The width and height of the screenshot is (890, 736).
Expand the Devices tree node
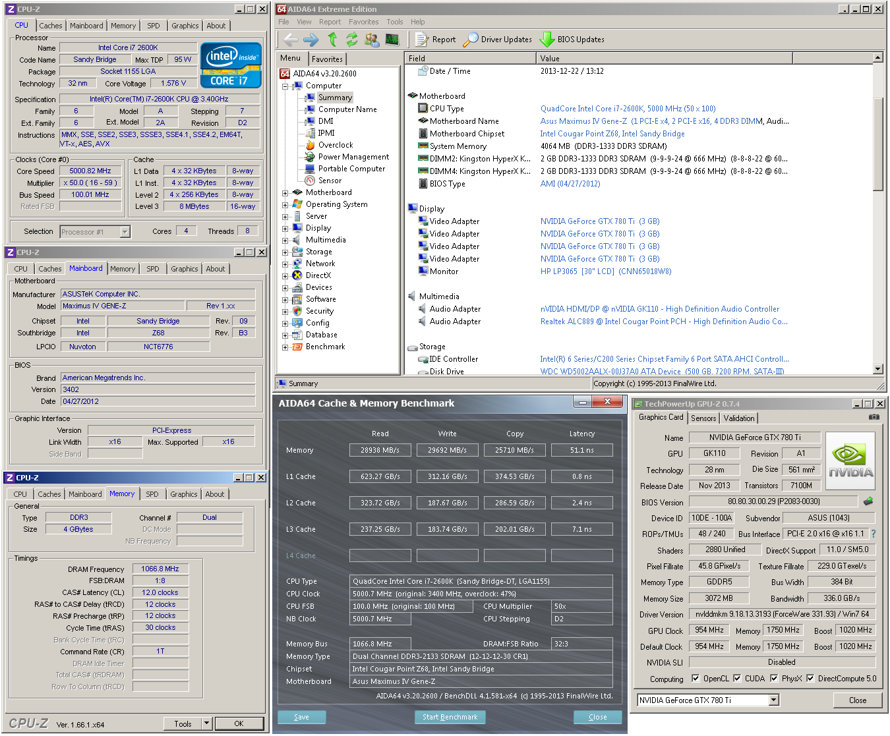(x=285, y=288)
